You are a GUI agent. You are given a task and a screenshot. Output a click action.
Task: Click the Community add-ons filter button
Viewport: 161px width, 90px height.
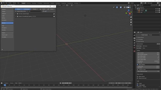pos(26,9)
